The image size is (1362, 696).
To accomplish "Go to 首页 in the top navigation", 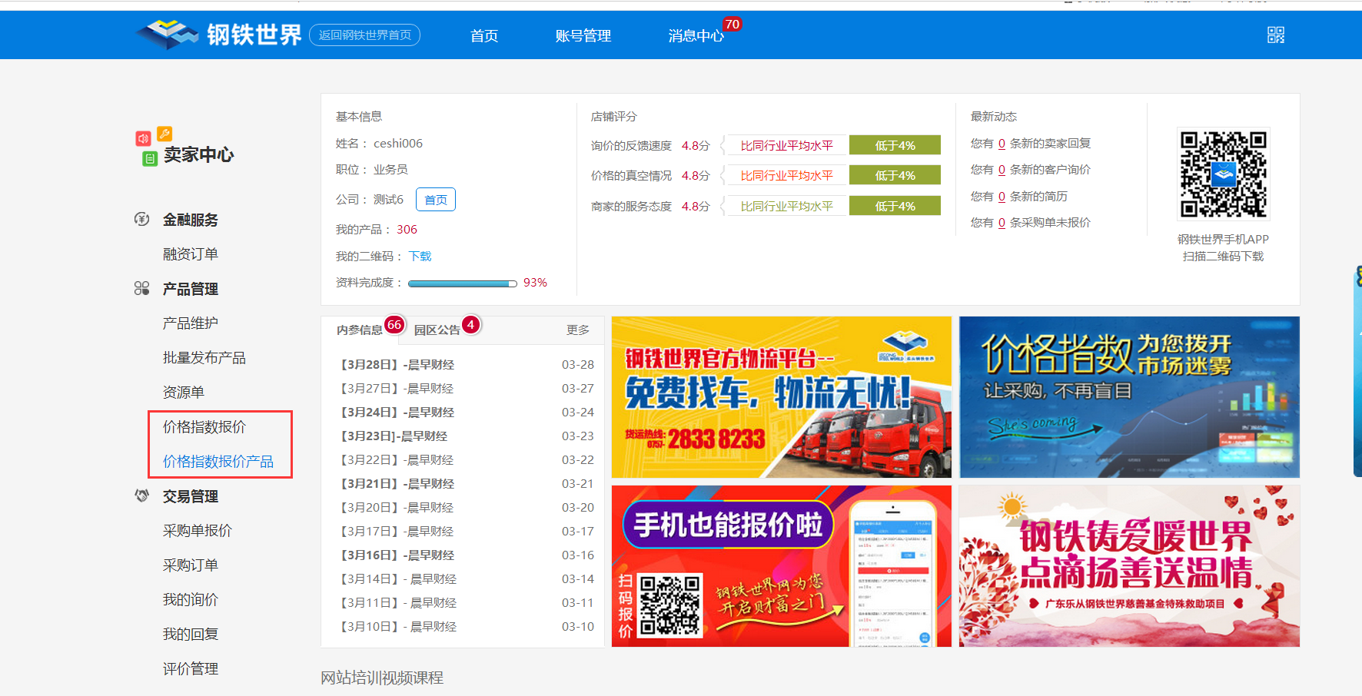I will tap(484, 35).
